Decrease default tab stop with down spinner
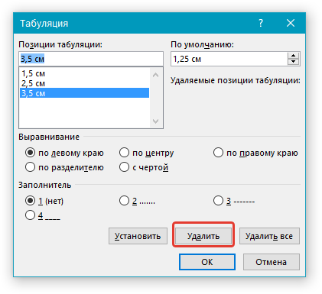 coord(293,62)
